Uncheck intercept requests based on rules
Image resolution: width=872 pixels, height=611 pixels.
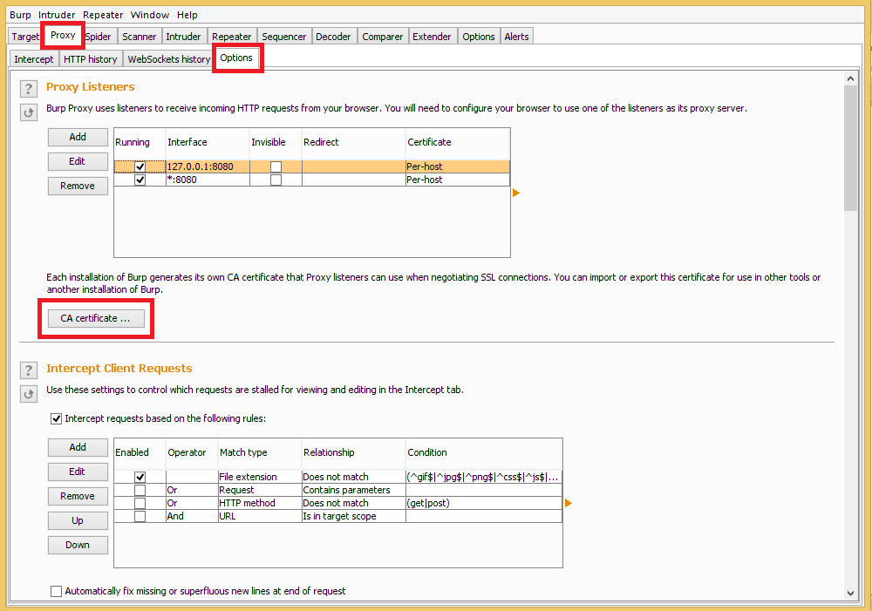pyautogui.click(x=56, y=418)
